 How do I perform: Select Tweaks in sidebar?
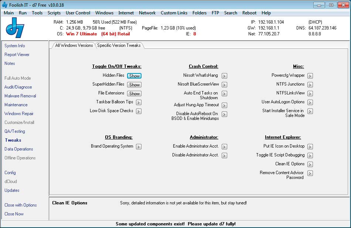(13, 140)
